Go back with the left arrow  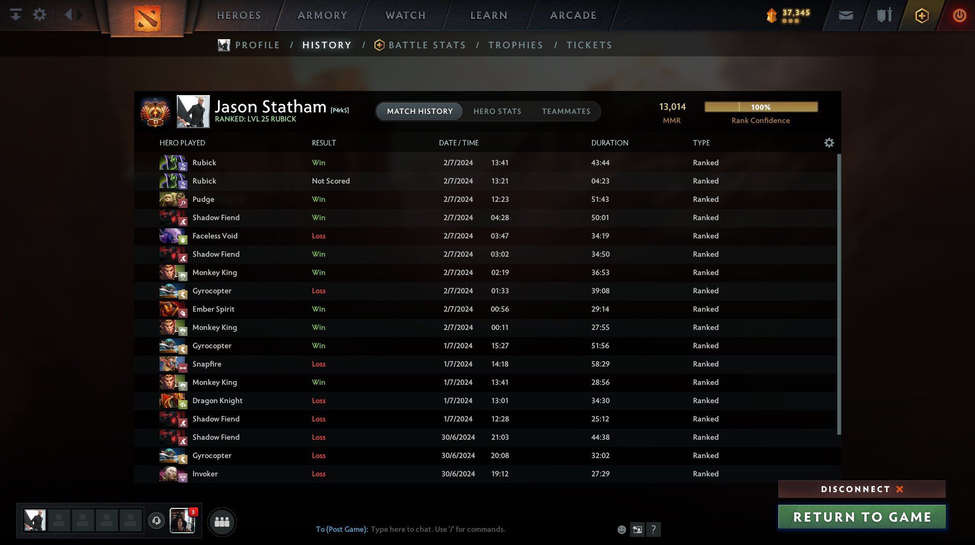(68, 14)
